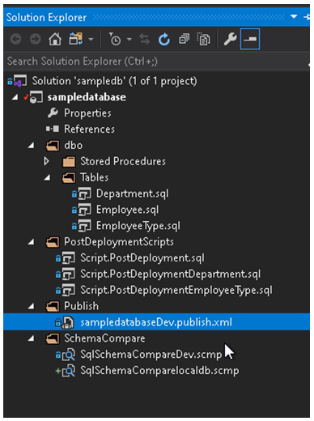The width and height of the screenshot is (314, 421).
Task: Open the Solution Explorer window options dropdown
Action: pyautogui.click(x=294, y=17)
